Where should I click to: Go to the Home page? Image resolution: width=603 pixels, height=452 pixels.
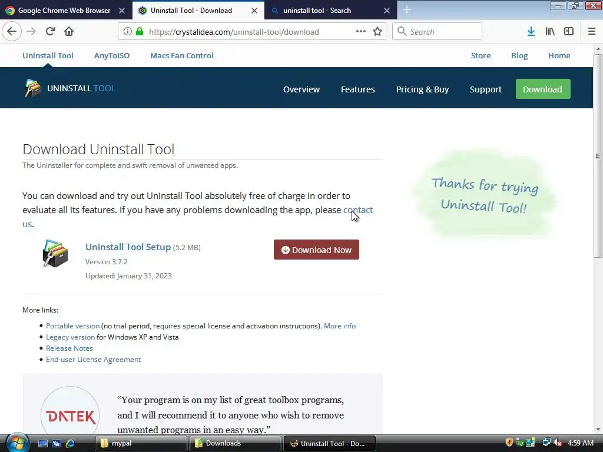[x=559, y=55]
